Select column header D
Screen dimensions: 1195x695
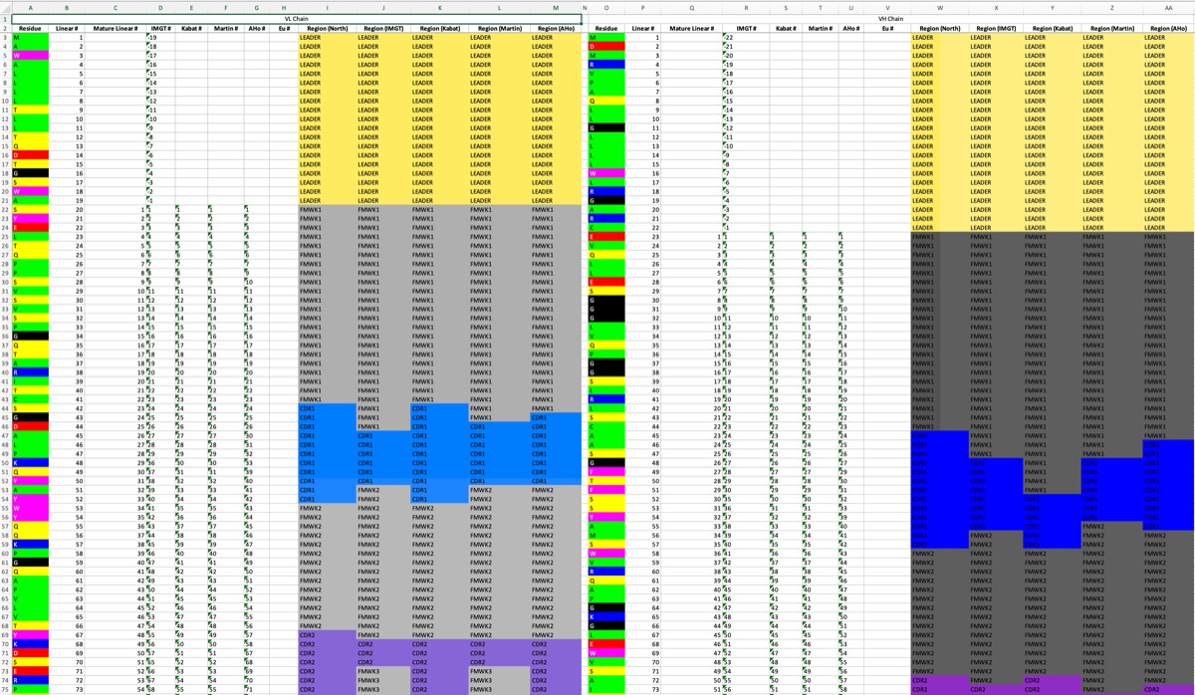(160, 7)
